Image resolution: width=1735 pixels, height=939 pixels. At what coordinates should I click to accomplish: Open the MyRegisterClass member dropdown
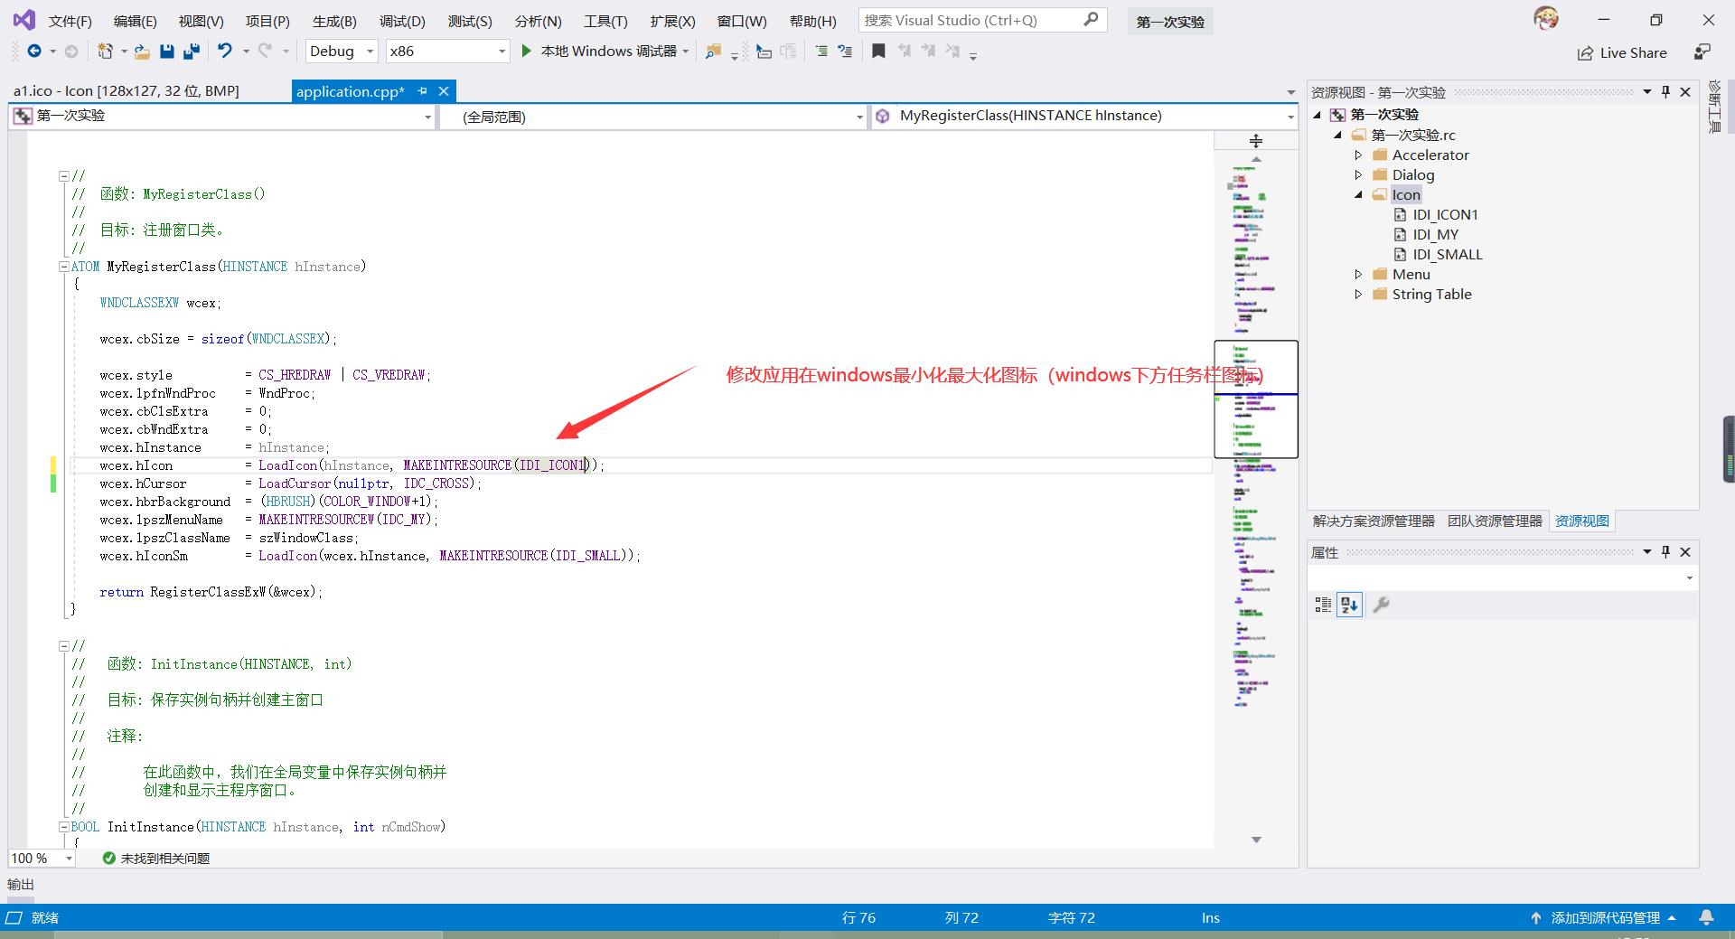[1084, 116]
